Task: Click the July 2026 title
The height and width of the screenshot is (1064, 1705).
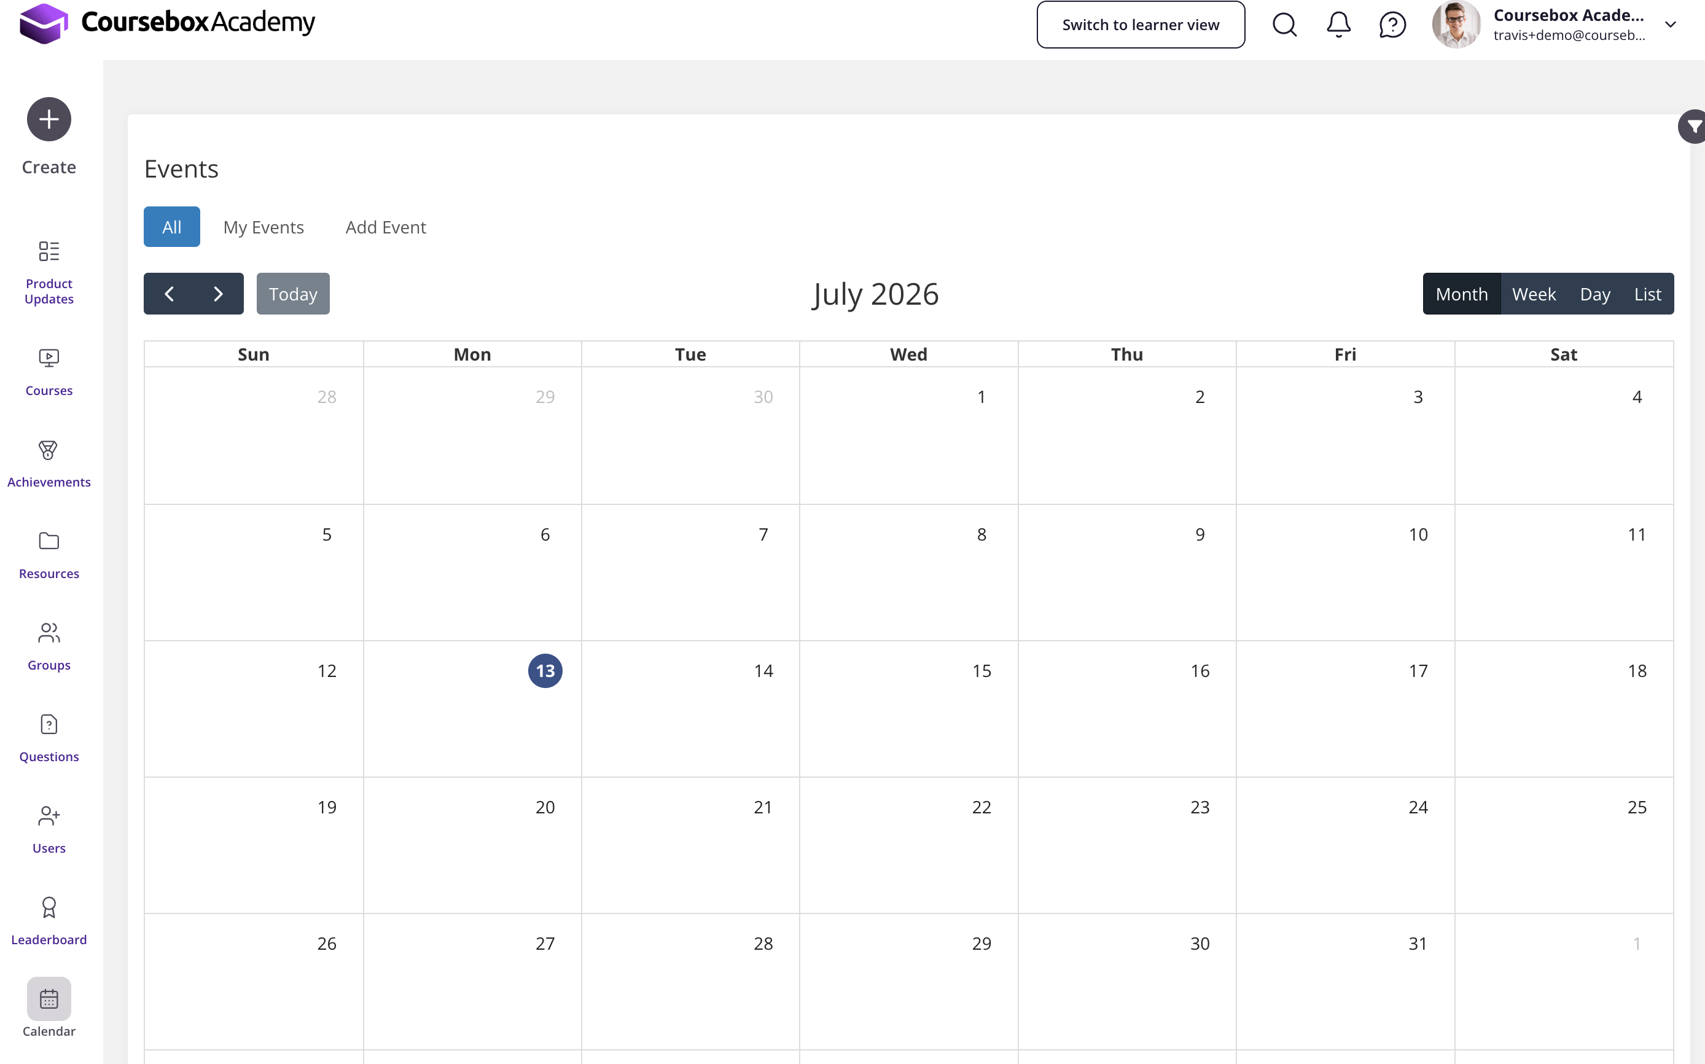Action: (x=875, y=294)
